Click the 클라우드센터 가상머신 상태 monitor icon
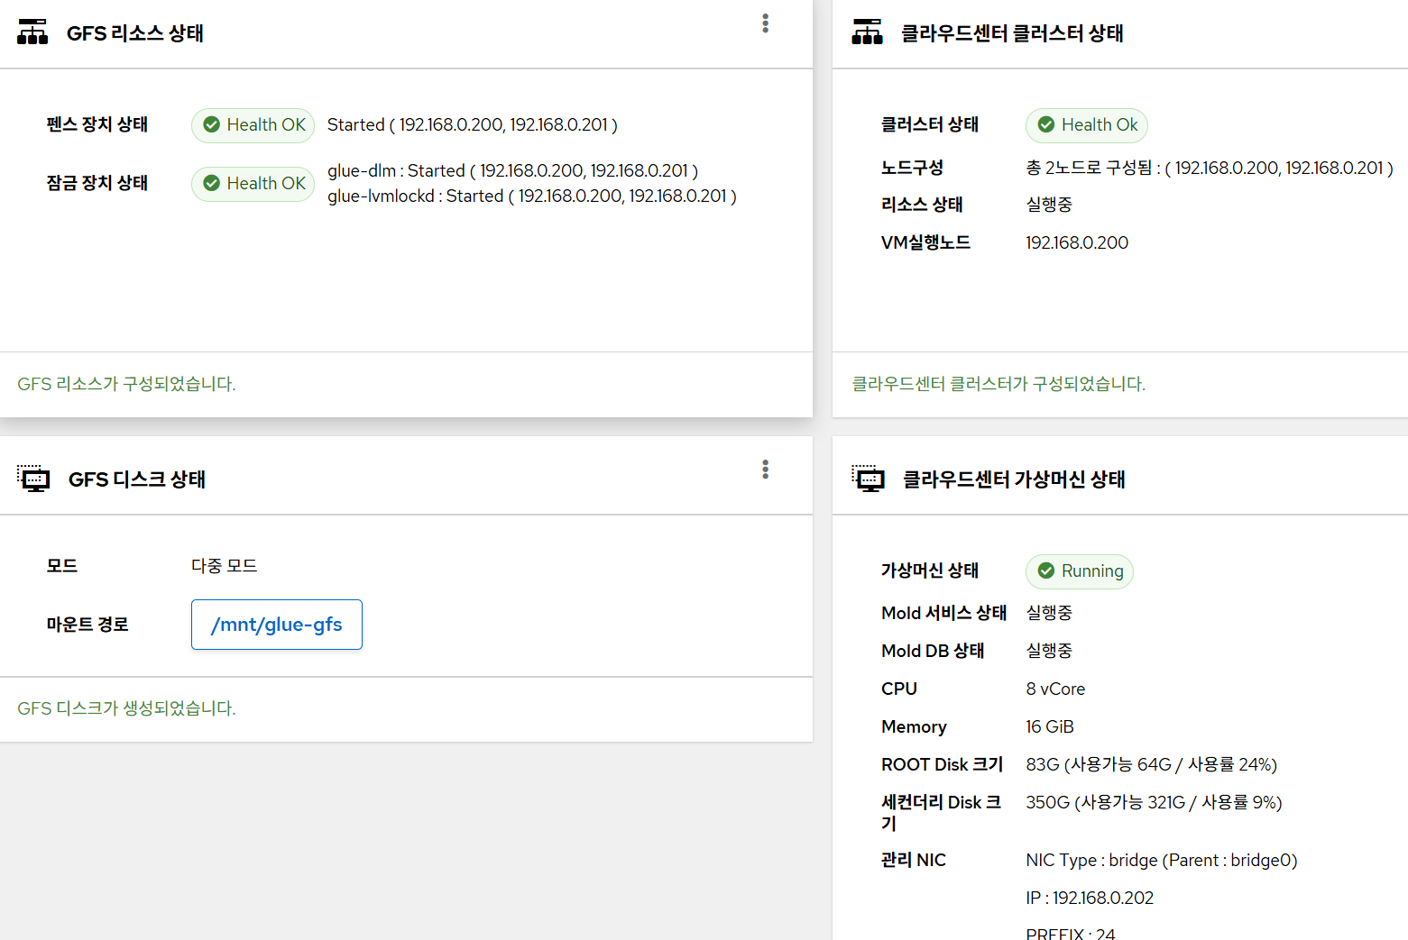 click(x=869, y=479)
